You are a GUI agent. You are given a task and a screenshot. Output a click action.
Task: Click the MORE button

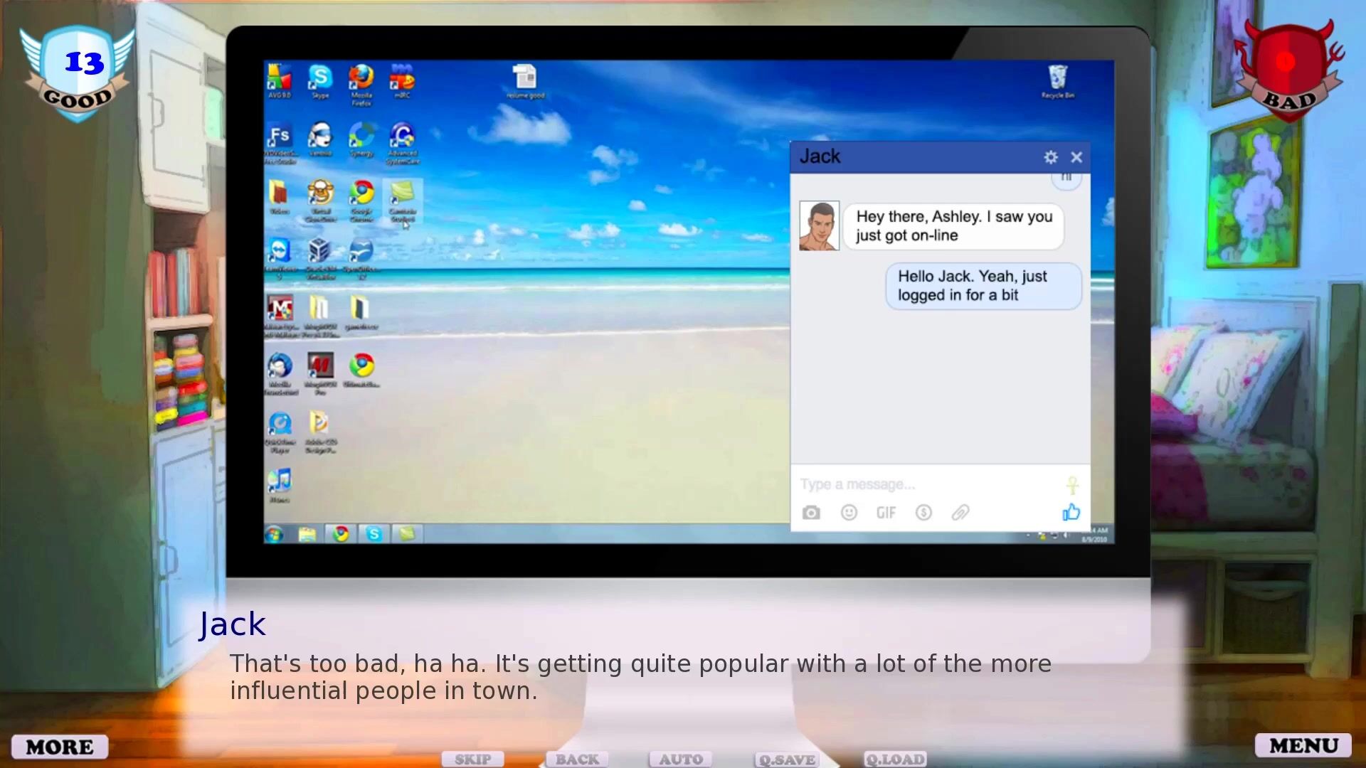click(60, 747)
